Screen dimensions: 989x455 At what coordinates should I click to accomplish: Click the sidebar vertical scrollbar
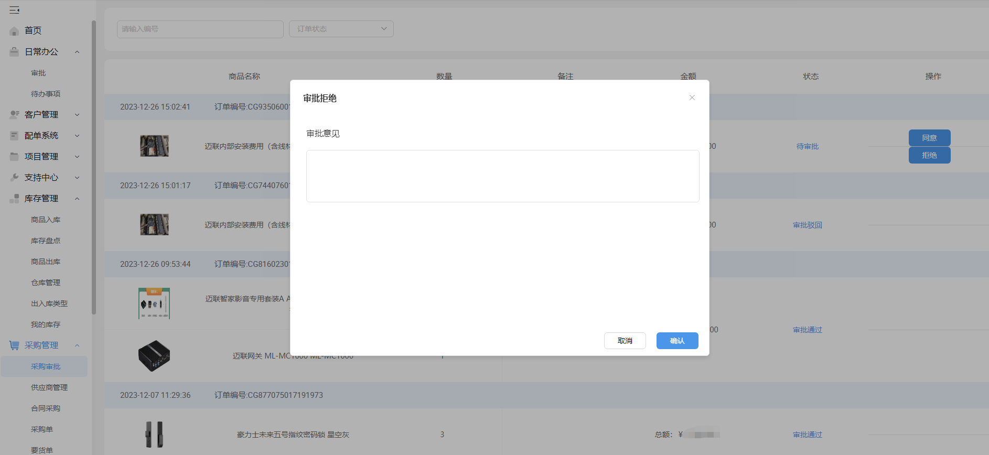pyautogui.click(x=94, y=168)
